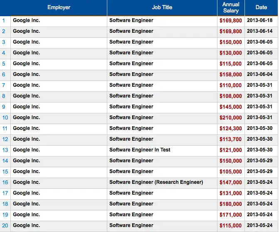The width and height of the screenshot is (279, 232).
Task: Click the 2013-05-31 date in row 7
Action: coord(259,85)
